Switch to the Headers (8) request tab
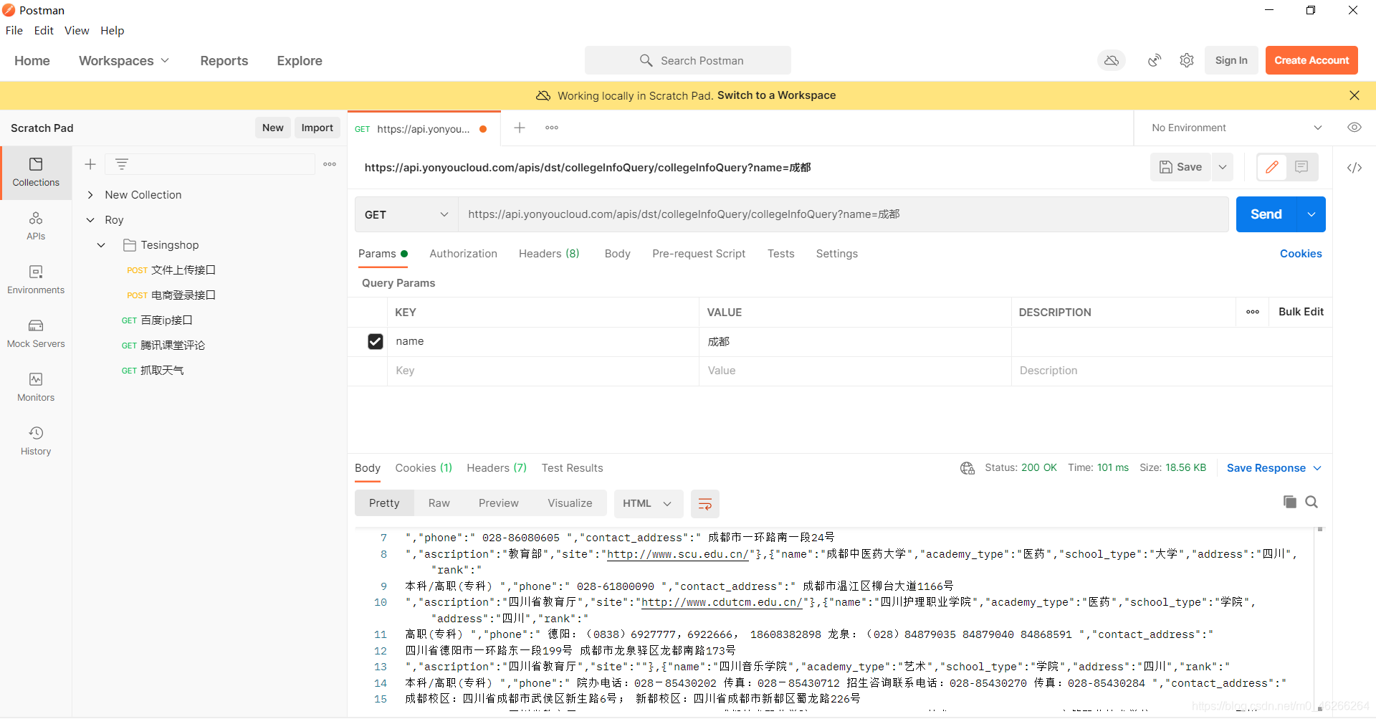The image size is (1376, 719). [549, 254]
